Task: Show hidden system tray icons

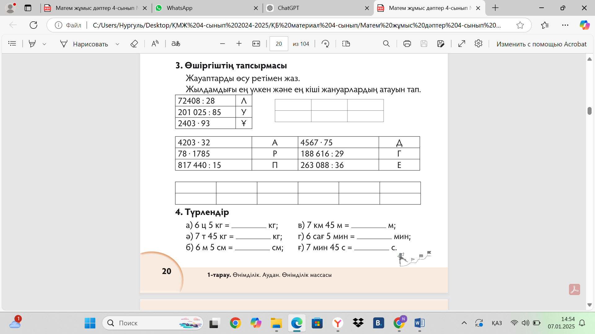Action: pos(464,323)
